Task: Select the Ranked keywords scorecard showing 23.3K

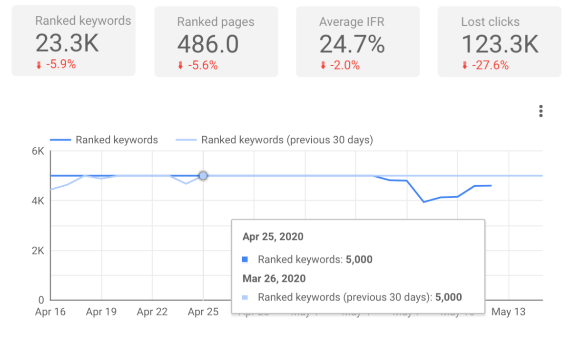Action: [x=73, y=40]
